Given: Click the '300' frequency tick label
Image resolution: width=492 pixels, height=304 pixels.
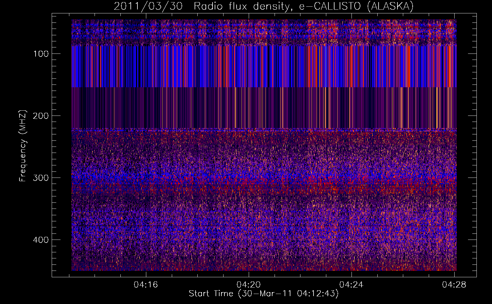Looking at the screenshot, I should 41,178.
